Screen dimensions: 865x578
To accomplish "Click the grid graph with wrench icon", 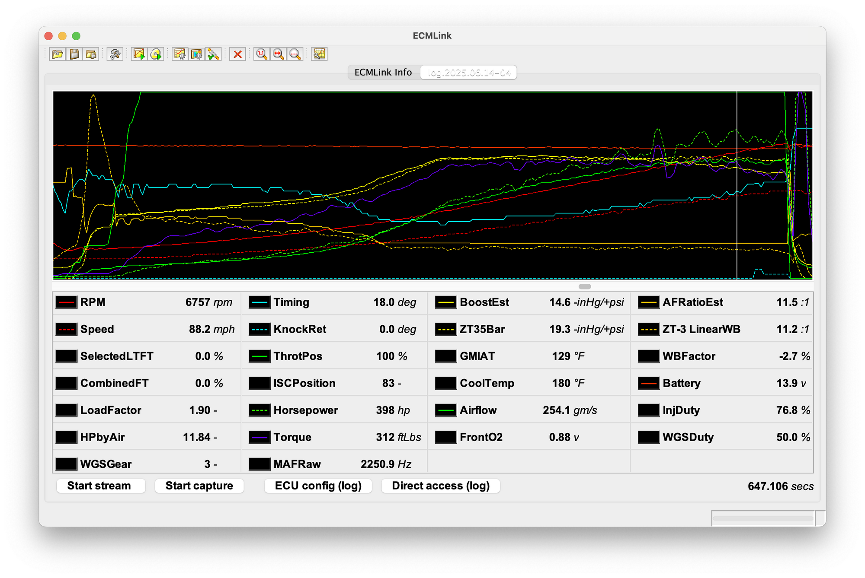I will coord(319,54).
